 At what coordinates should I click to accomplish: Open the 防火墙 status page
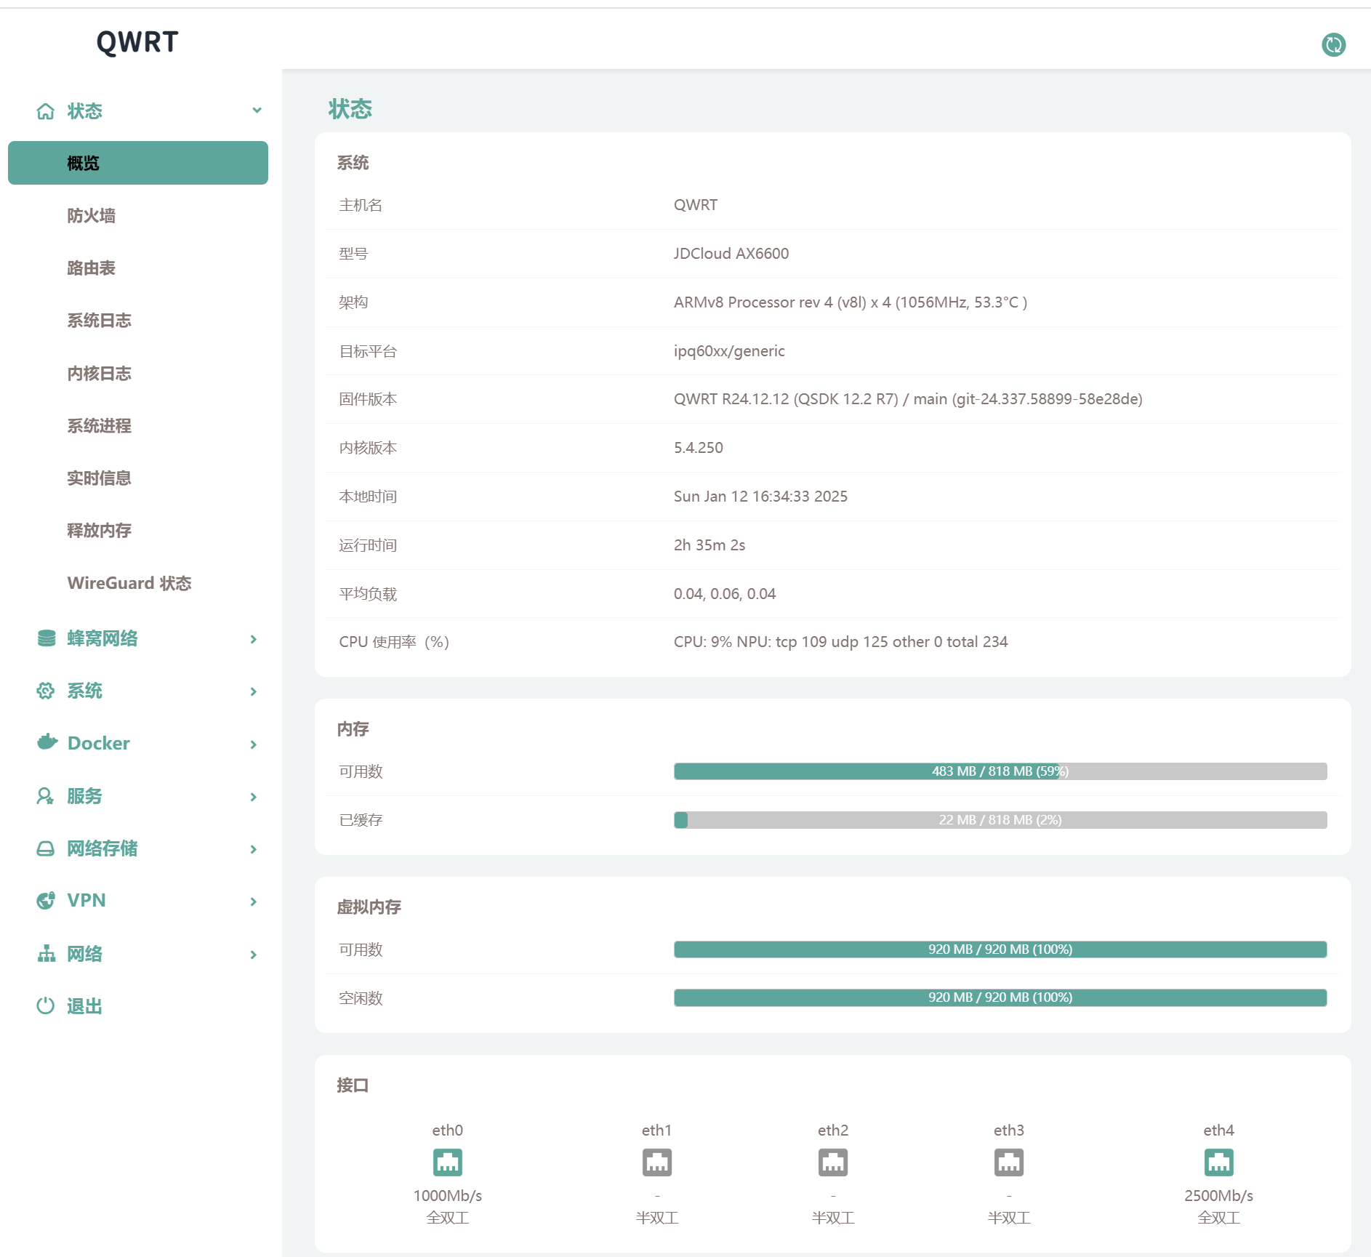pos(92,216)
